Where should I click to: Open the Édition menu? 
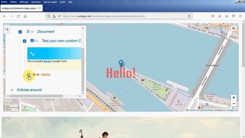(13, 2)
